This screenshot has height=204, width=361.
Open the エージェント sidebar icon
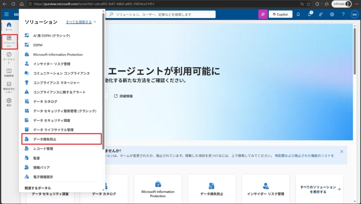click(x=9, y=58)
